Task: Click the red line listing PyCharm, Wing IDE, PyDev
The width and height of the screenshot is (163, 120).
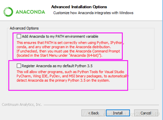Action: (x=73, y=76)
